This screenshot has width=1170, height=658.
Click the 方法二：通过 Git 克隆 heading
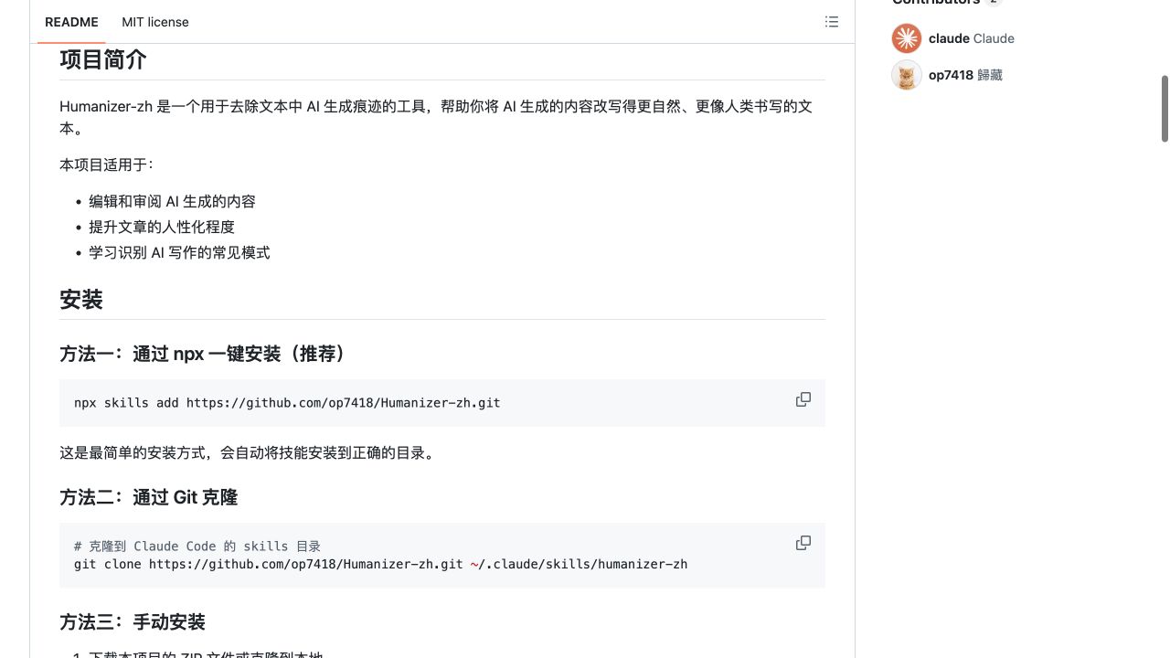point(149,497)
